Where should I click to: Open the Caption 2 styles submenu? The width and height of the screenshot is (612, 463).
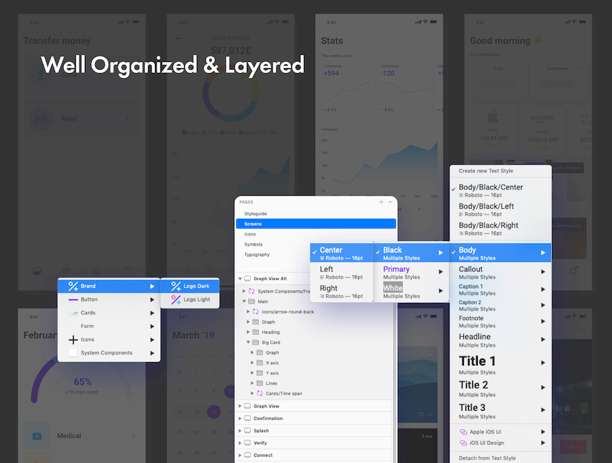click(x=500, y=305)
